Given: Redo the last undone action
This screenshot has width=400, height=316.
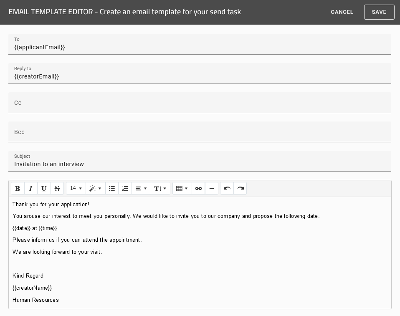Looking at the screenshot, I should click(240, 188).
